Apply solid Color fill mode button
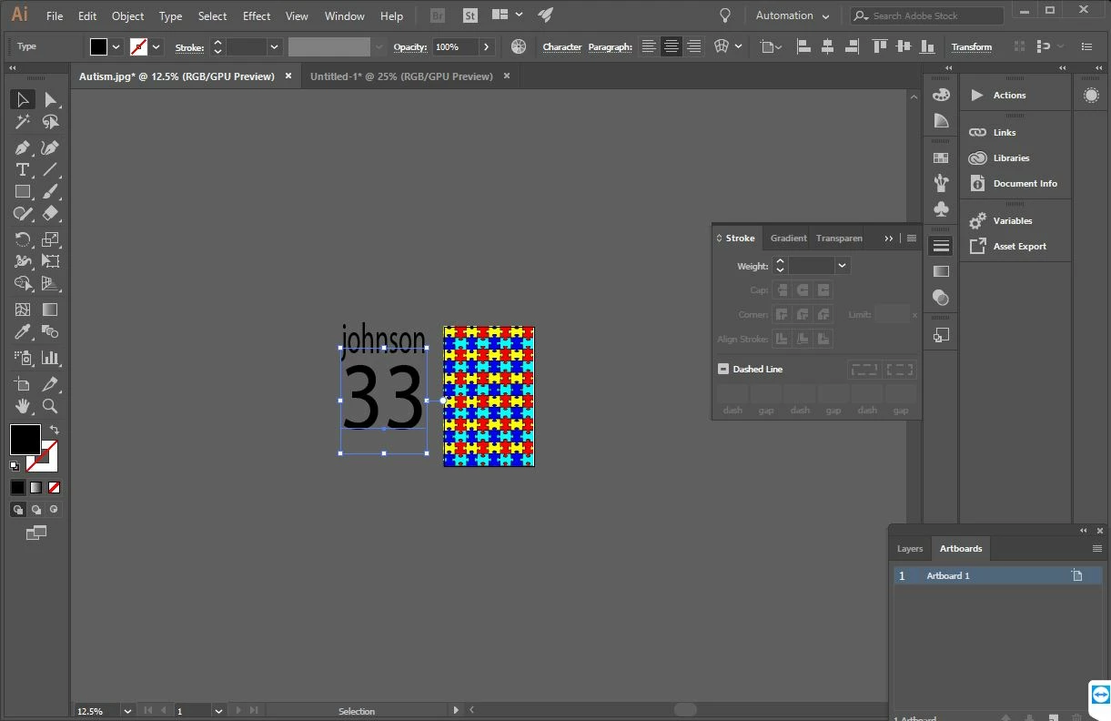 pyautogui.click(x=17, y=487)
